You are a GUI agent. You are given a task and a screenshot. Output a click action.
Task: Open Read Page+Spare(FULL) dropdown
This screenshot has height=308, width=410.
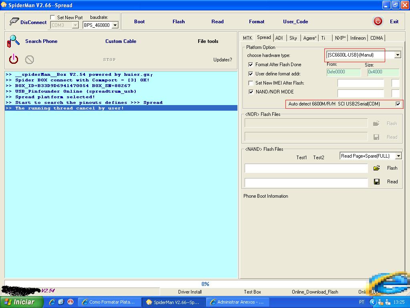(x=398, y=156)
